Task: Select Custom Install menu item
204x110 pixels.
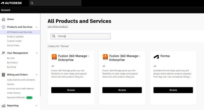Action: tap(14, 41)
